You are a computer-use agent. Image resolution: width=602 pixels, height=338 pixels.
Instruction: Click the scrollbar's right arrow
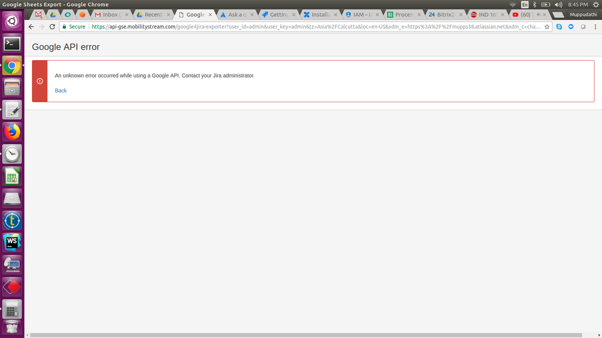click(599, 335)
